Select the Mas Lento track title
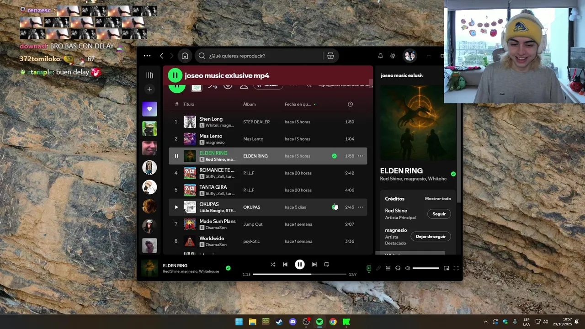The image size is (585, 329). tap(211, 136)
